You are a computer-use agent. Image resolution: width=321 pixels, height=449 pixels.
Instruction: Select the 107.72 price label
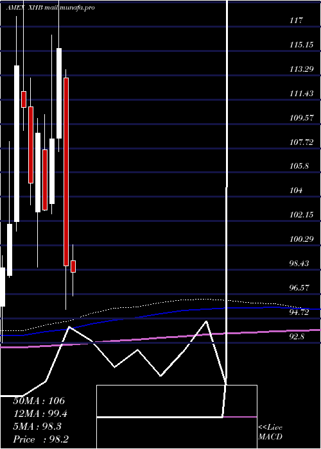coord(301,142)
